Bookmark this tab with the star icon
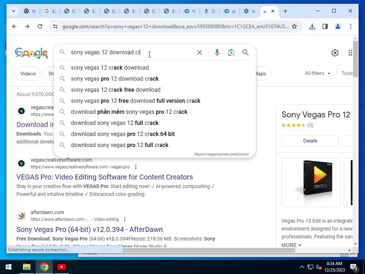 click(x=294, y=26)
